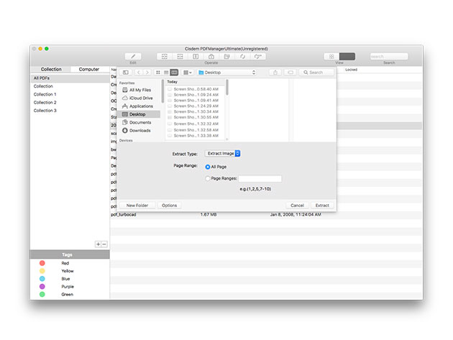Open the Desktop location popup menu
Image resolution: width=453 pixels, height=340 pixels.
pyautogui.click(x=227, y=73)
